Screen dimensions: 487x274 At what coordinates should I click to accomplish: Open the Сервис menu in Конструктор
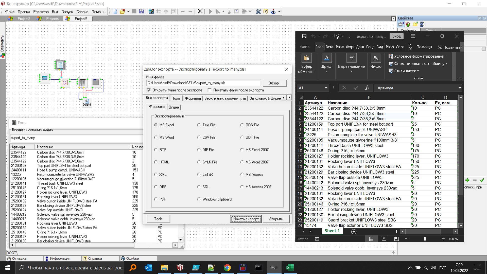tap(82, 12)
